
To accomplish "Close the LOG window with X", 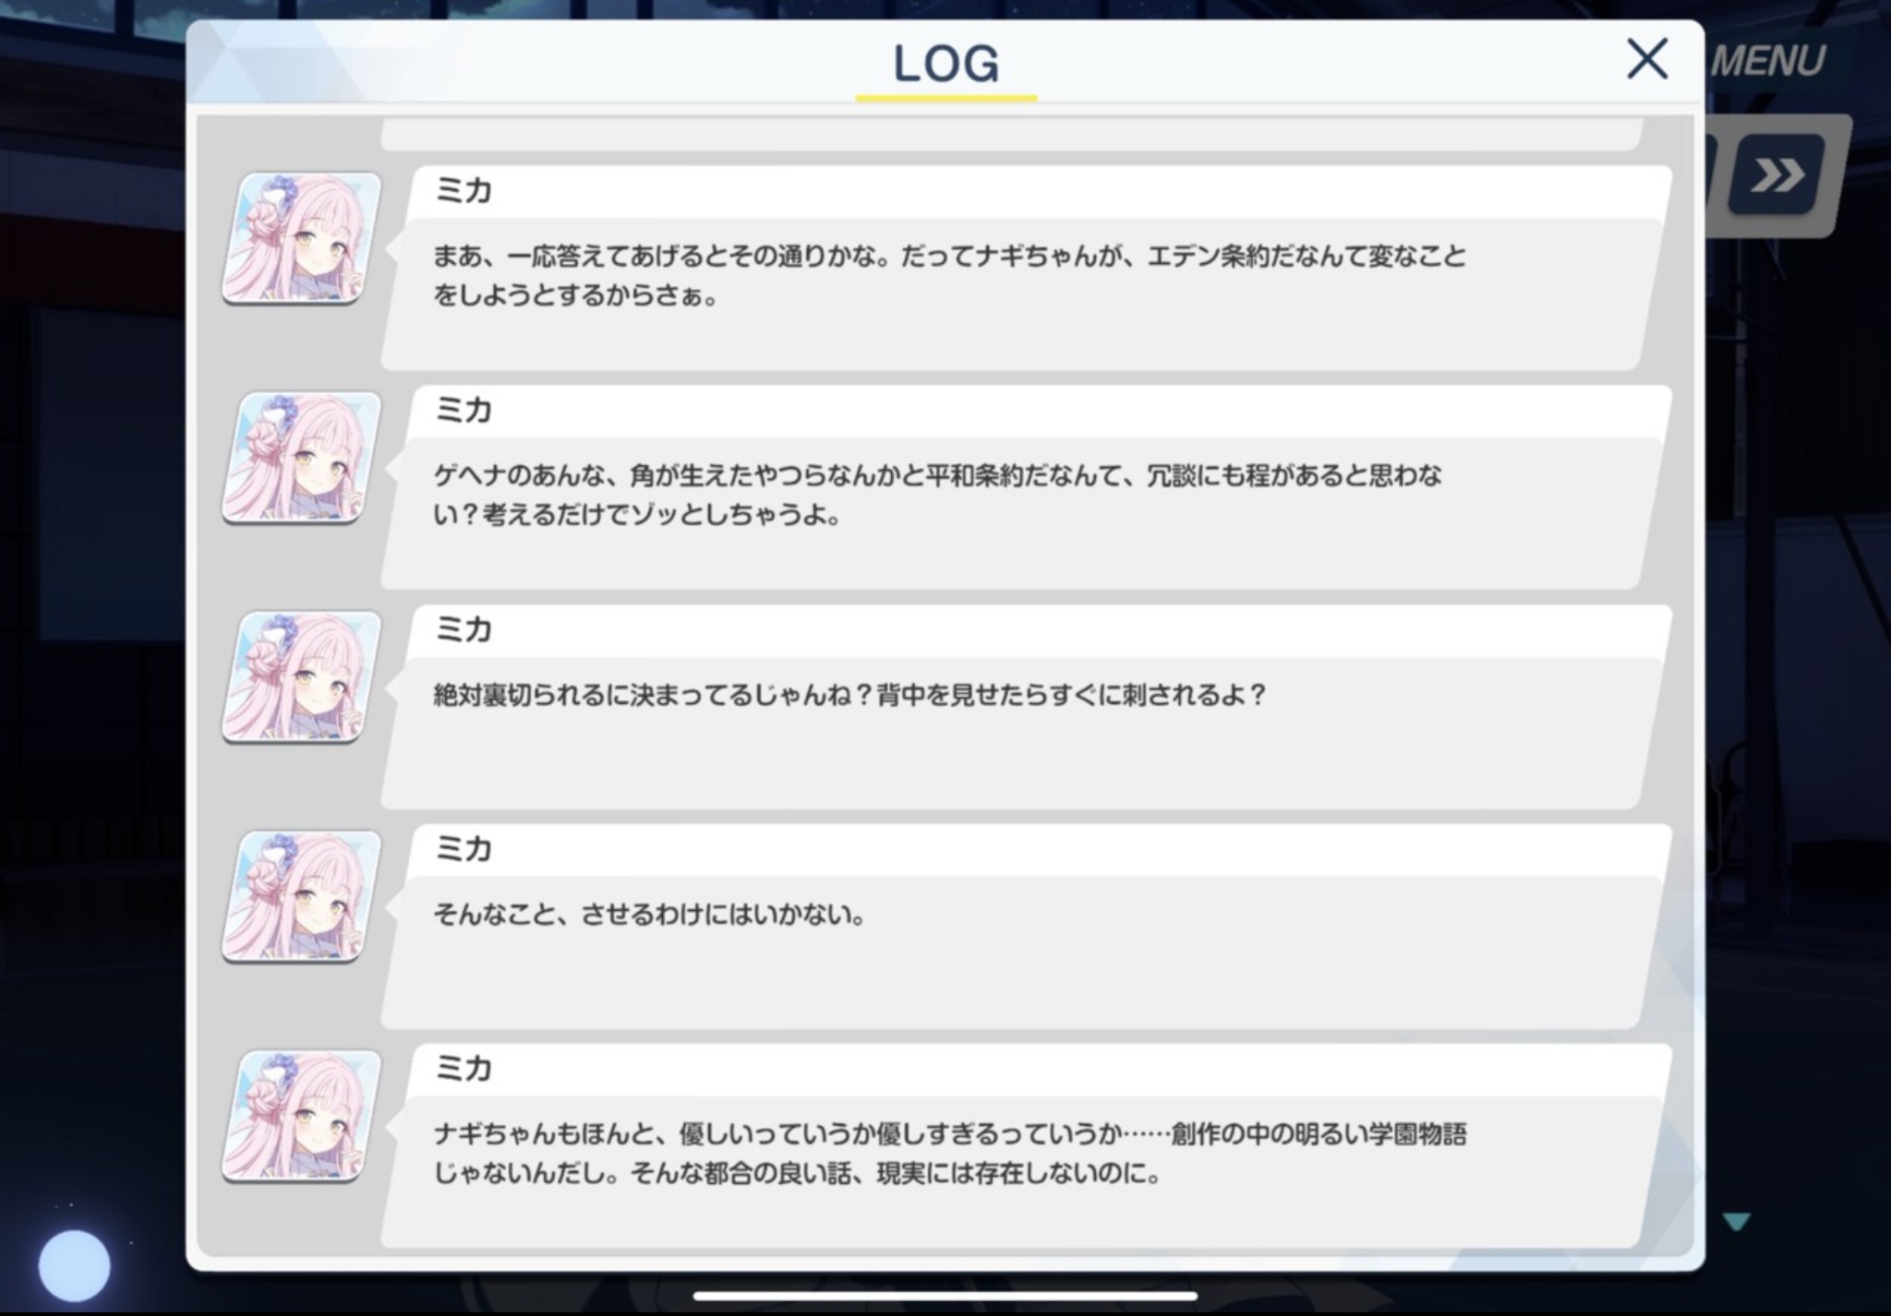I will [x=1646, y=59].
